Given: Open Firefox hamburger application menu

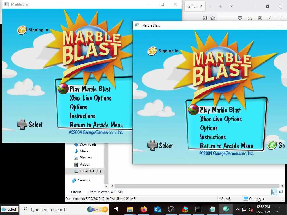Looking at the screenshot, I should point(280,18).
